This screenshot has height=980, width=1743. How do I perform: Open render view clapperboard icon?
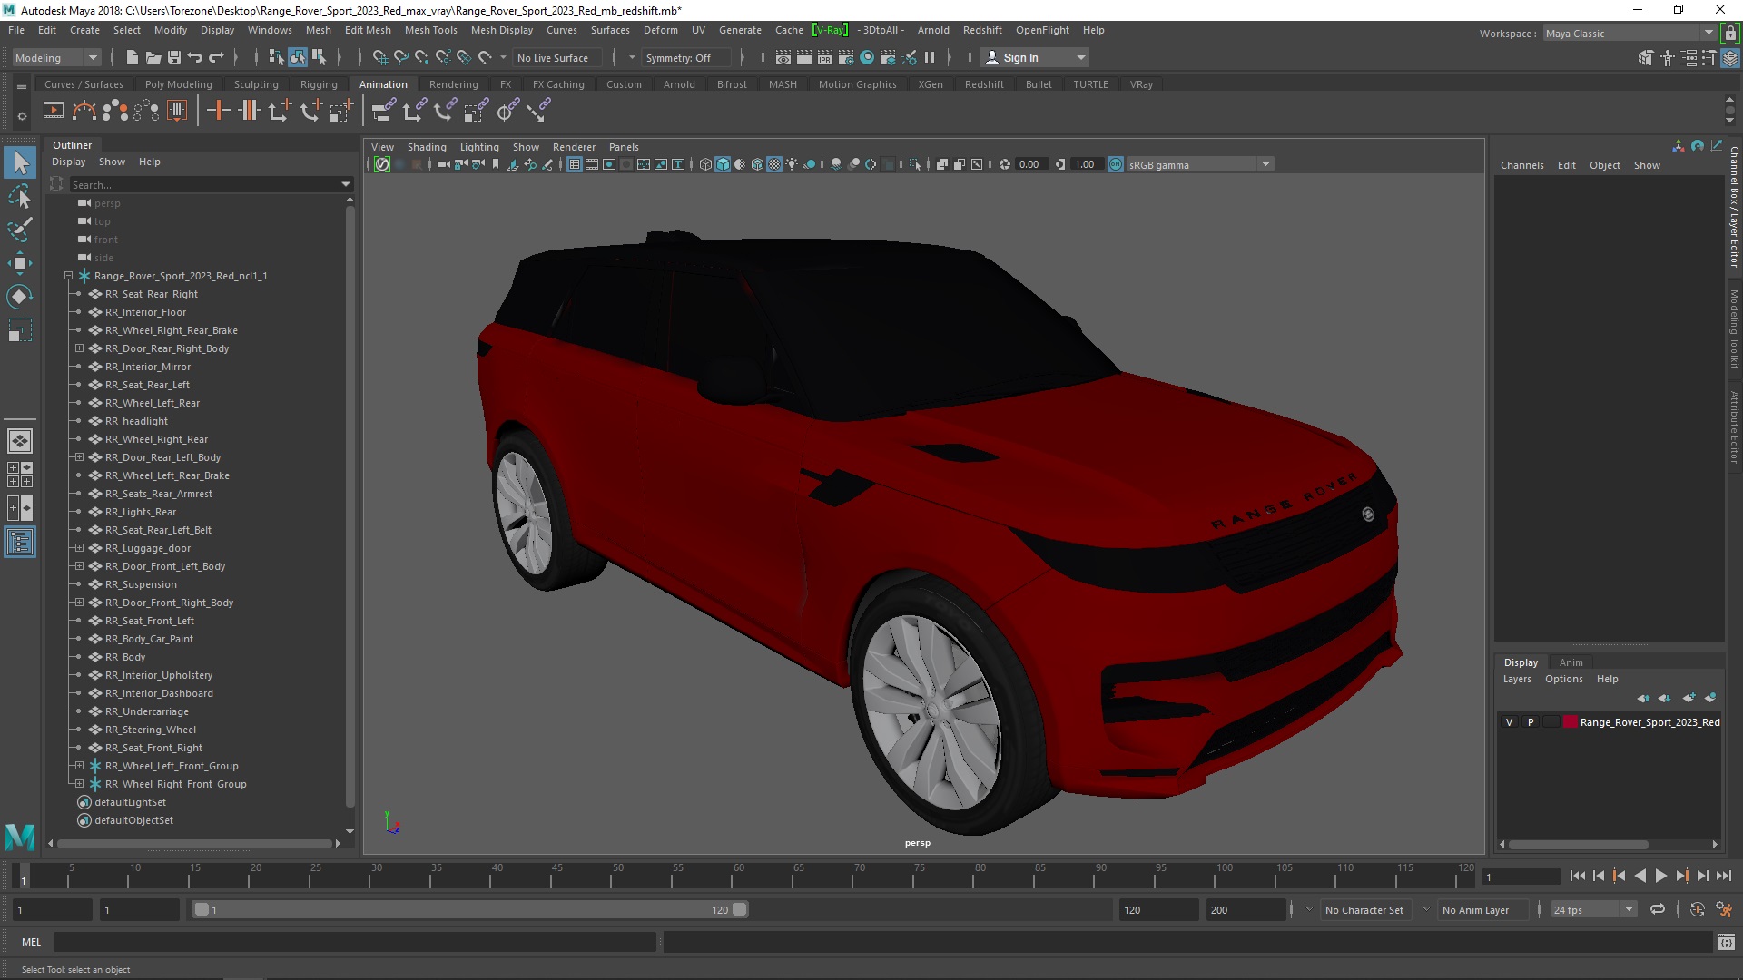coord(783,57)
